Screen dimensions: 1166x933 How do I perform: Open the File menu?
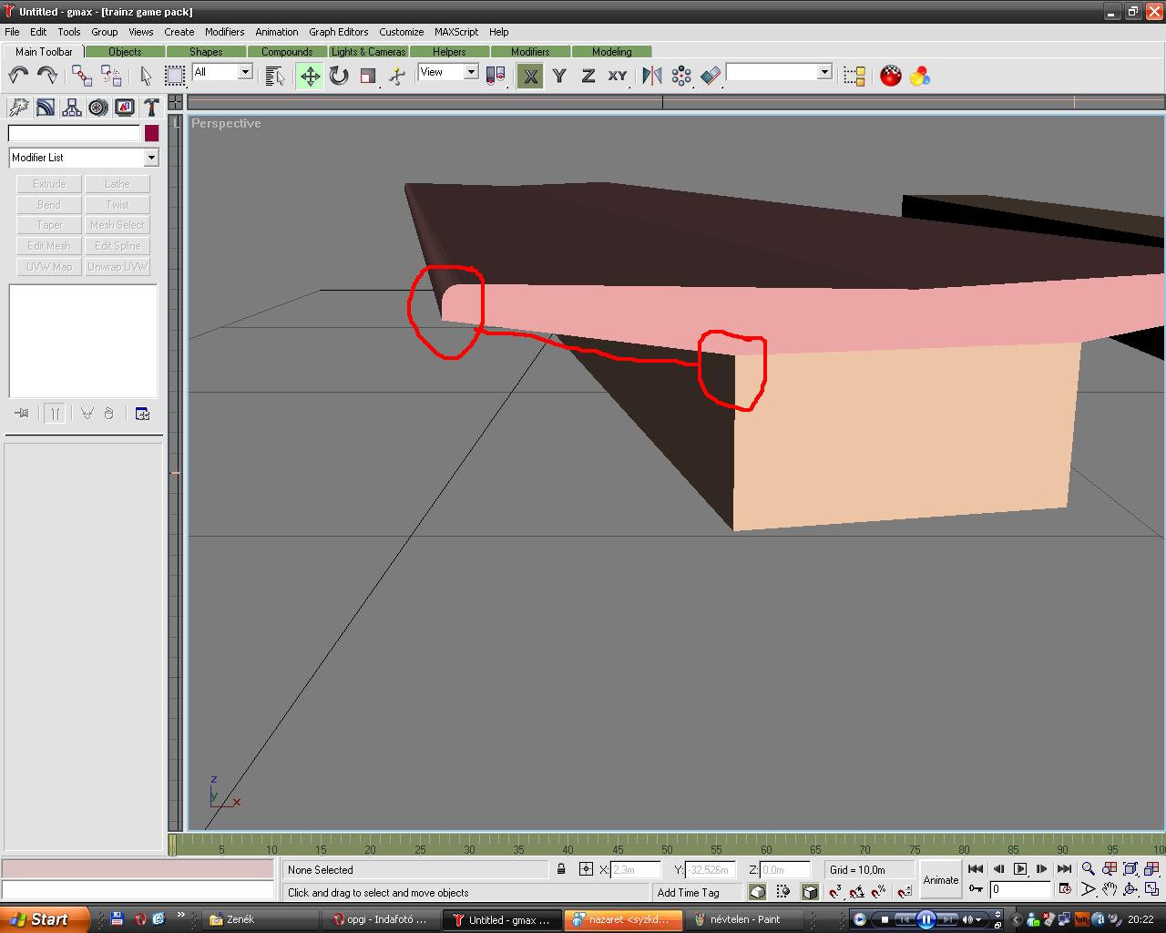click(x=12, y=32)
